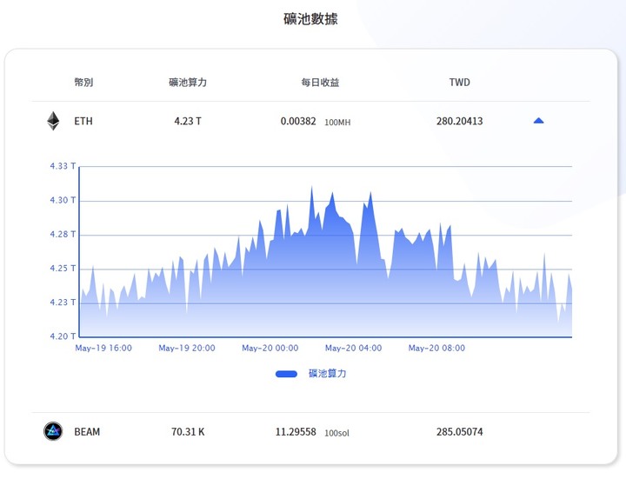Click the 4.20 T y-axis label
Screen dimensions: 626x479
(x=63, y=336)
